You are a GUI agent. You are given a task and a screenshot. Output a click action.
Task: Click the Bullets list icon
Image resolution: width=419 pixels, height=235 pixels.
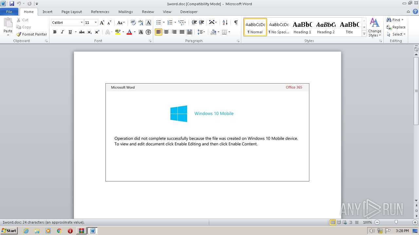pos(158,23)
